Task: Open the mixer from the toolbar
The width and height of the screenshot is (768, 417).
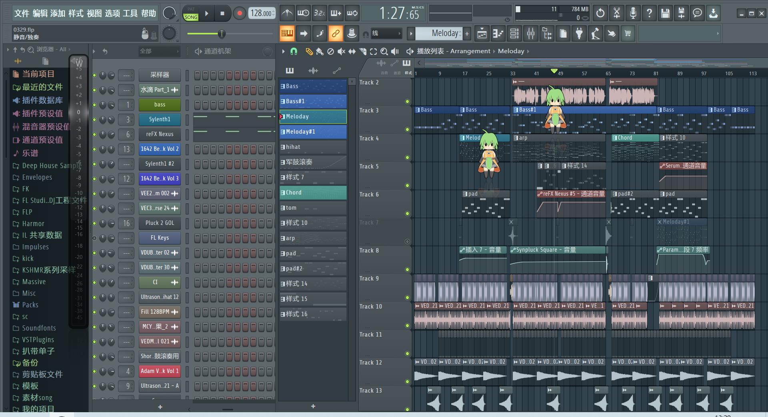Action: tap(530, 34)
